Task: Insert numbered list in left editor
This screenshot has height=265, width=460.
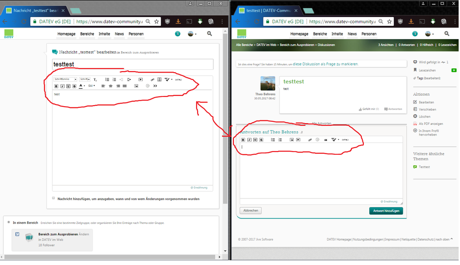Action: tap(114, 79)
